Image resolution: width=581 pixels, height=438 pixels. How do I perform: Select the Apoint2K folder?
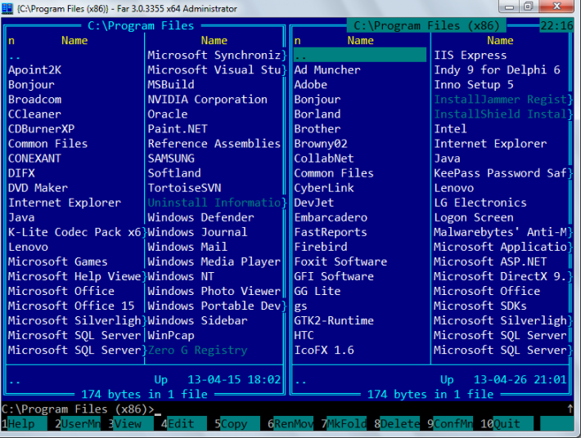35,70
